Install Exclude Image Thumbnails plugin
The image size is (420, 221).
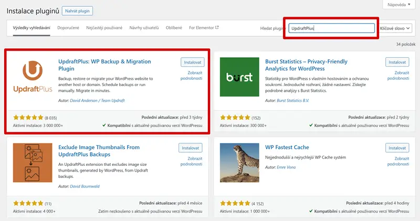coord(191,148)
